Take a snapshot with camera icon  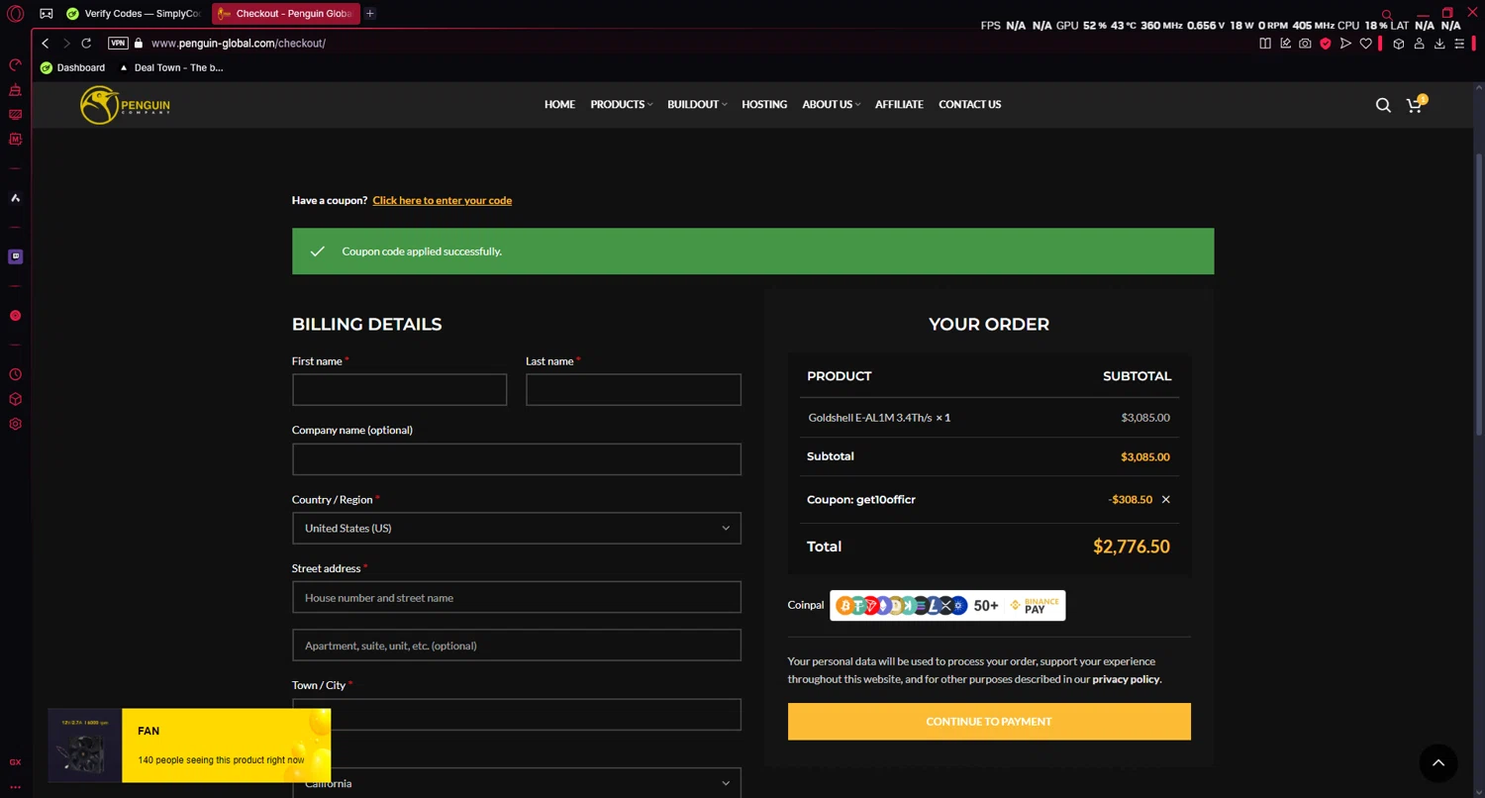click(x=1305, y=44)
